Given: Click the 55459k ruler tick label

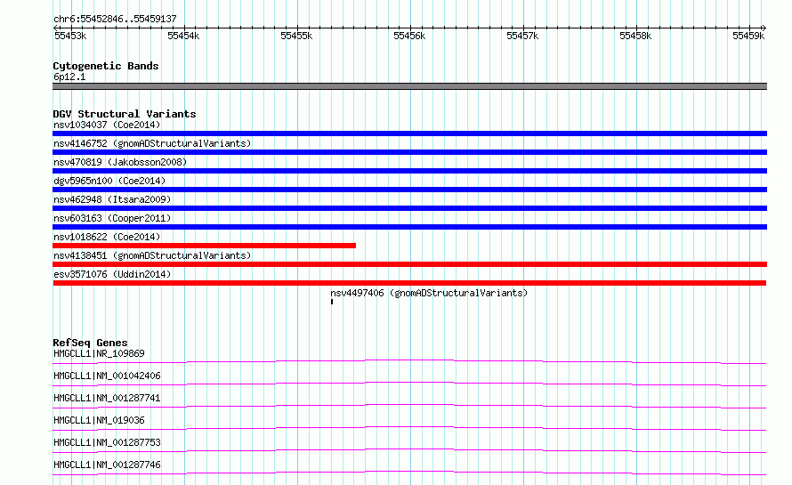Looking at the screenshot, I should [749, 36].
